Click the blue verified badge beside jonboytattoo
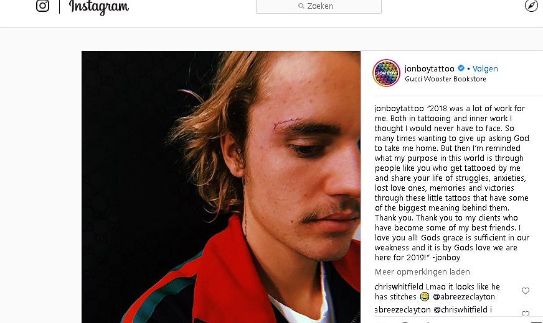 click(461, 68)
